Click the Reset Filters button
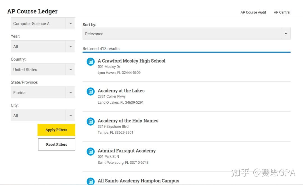This screenshot has height=185, width=303. (57, 144)
